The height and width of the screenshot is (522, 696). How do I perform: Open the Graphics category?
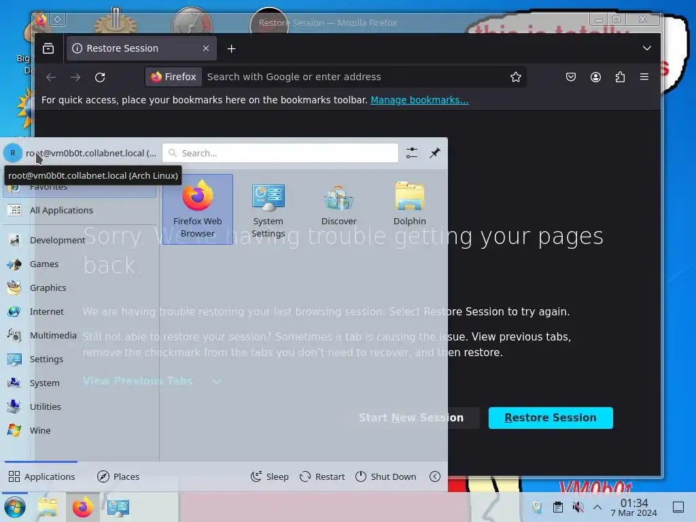[80, 288]
